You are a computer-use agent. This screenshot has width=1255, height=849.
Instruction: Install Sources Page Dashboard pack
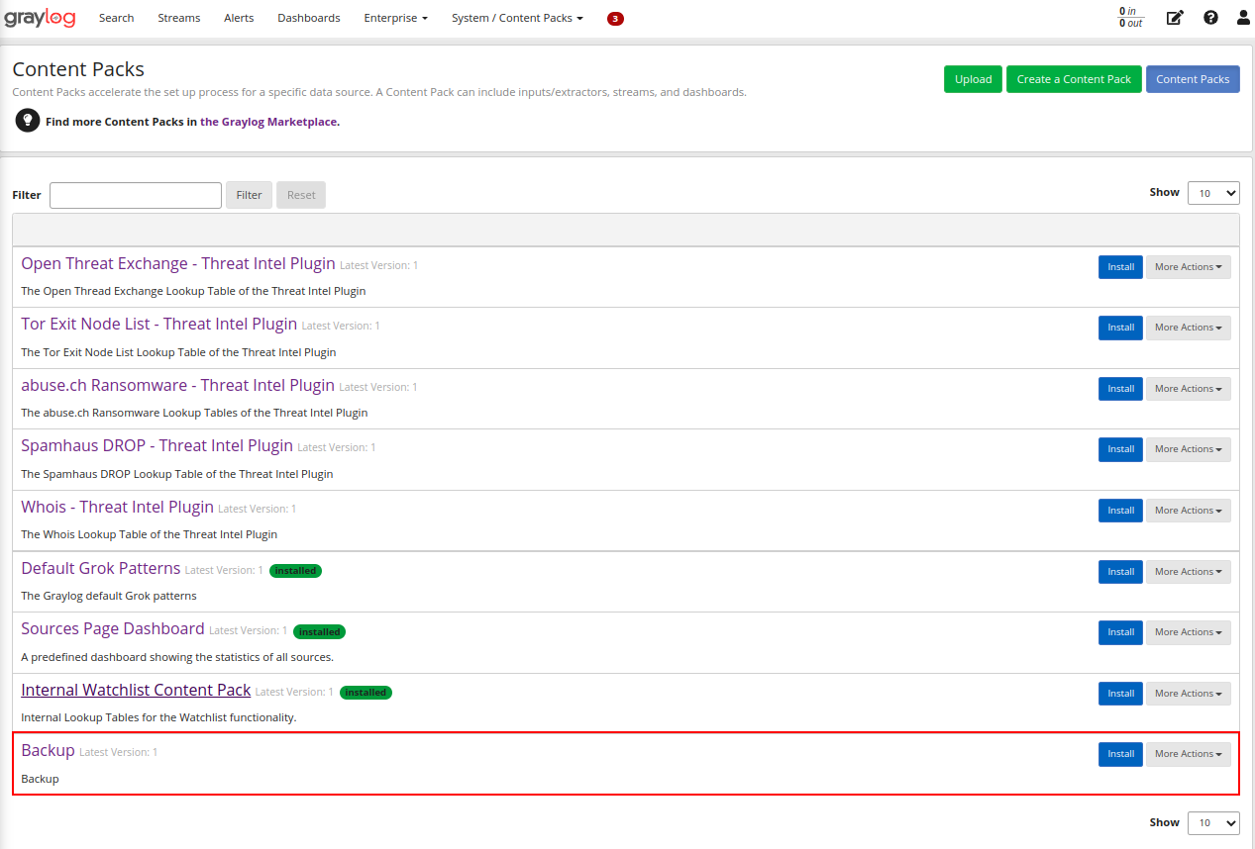tap(1120, 632)
